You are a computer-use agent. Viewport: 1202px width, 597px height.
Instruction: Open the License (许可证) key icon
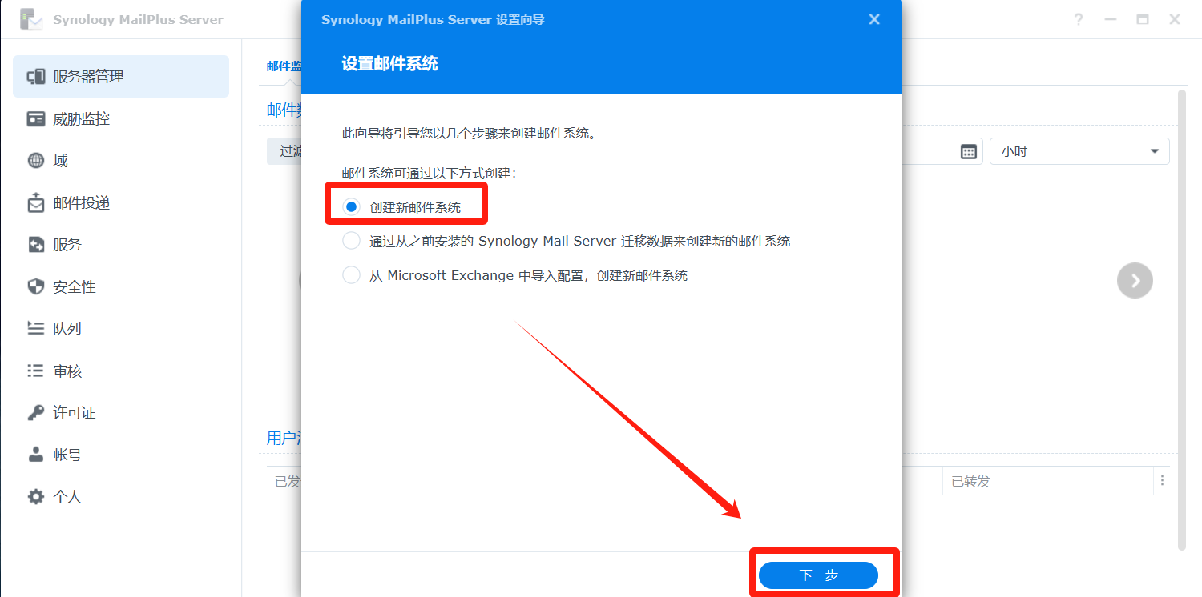[x=36, y=413]
